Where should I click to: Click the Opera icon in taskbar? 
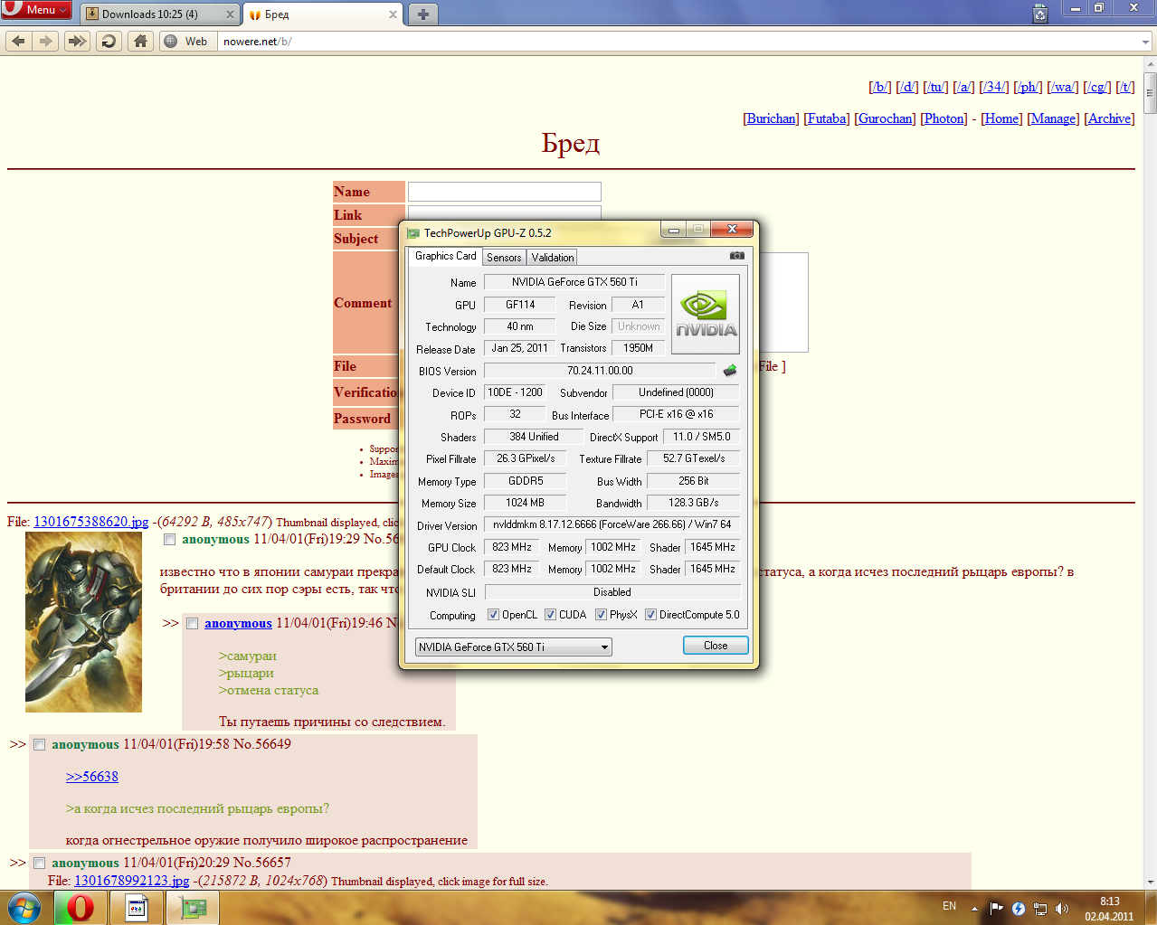point(81,908)
